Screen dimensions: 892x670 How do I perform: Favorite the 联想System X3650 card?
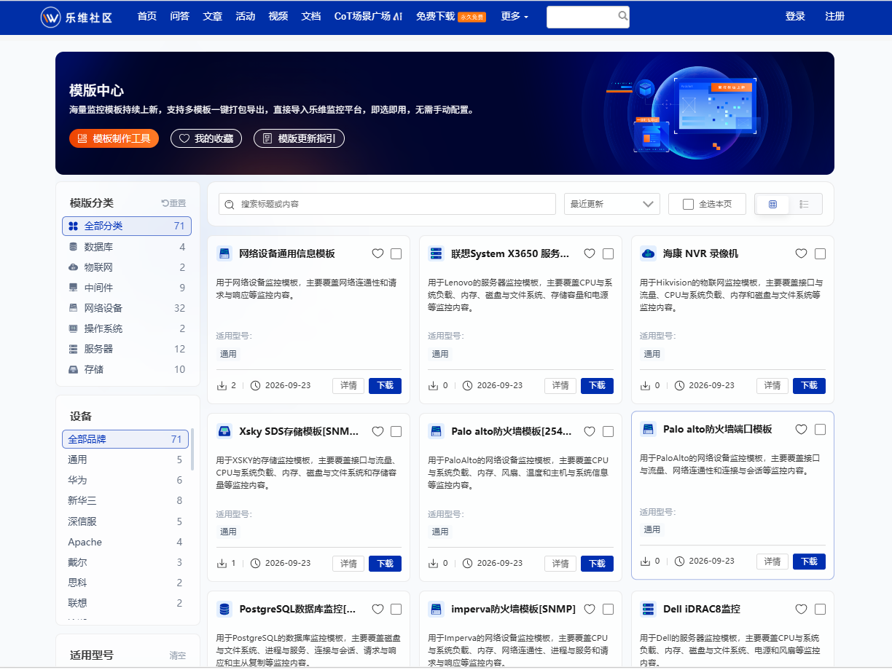590,253
